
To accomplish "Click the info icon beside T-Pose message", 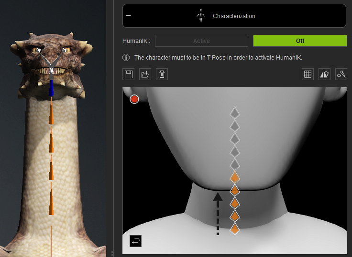I will [x=126, y=58].
